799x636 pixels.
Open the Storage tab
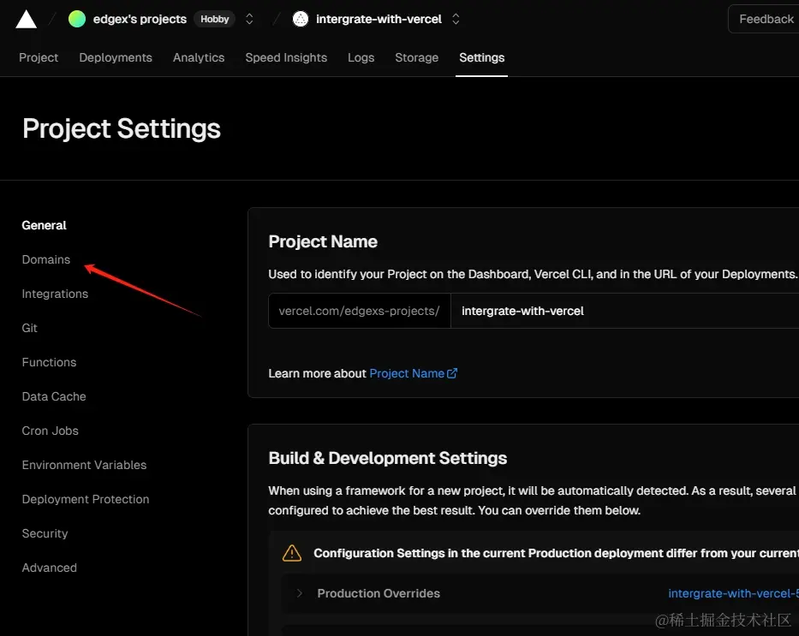click(x=416, y=57)
